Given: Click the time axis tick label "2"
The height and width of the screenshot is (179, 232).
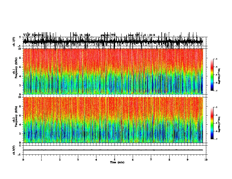Looking at the screenshot, I should tap(60, 160).
